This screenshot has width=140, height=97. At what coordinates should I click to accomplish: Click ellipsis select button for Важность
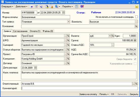click(136, 22)
